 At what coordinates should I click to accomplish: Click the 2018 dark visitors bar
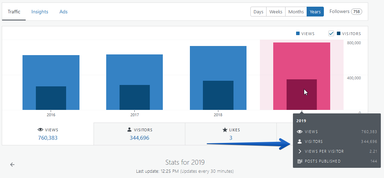[x=218, y=95]
